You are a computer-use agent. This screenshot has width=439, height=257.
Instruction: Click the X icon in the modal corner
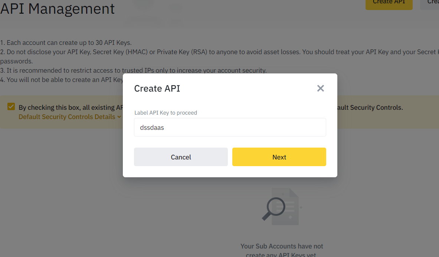(x=320, y=88)
